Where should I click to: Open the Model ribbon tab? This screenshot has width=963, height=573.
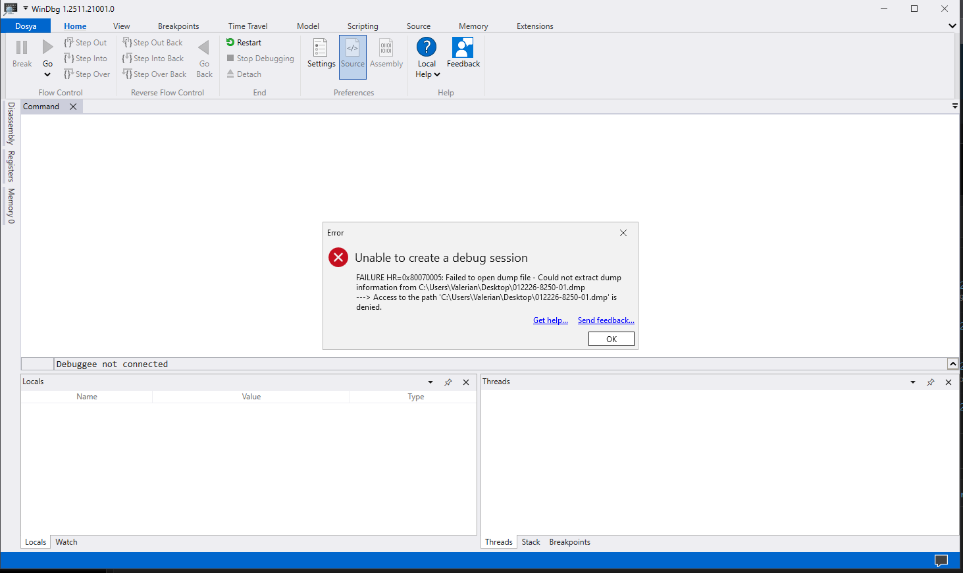coord(308,26)
